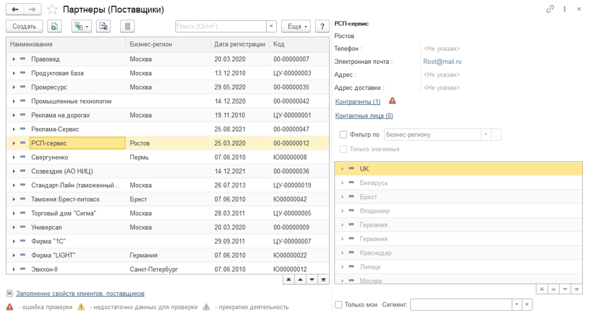Select the Промышленные технологии row
Viewport: 591px width, 316px height.
tap(168, 101)
